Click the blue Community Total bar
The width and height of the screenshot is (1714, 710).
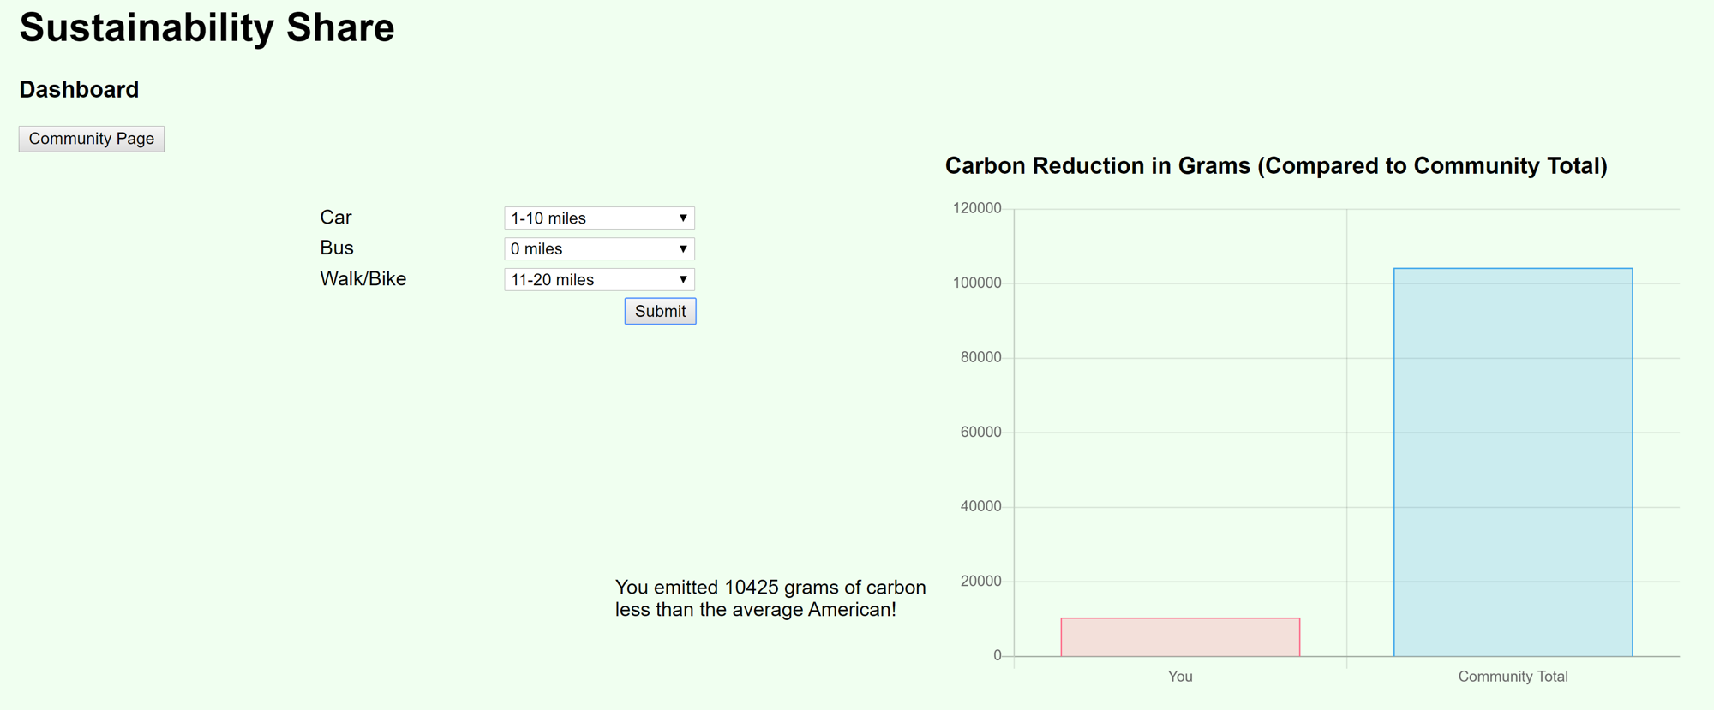(x=1513, y=462)
